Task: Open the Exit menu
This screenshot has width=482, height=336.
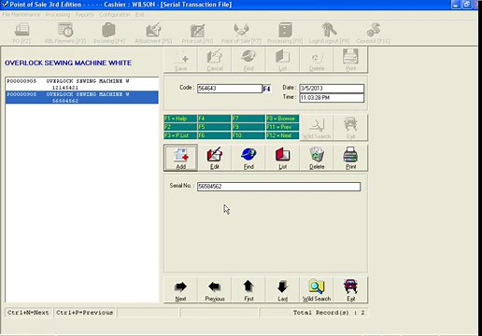Action: pyautogui.click(x=139, y=15)
